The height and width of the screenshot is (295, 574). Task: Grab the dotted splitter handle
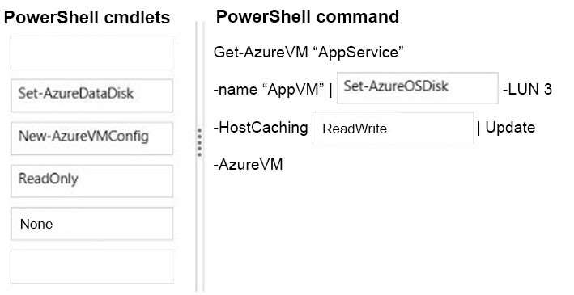point(199,142)
